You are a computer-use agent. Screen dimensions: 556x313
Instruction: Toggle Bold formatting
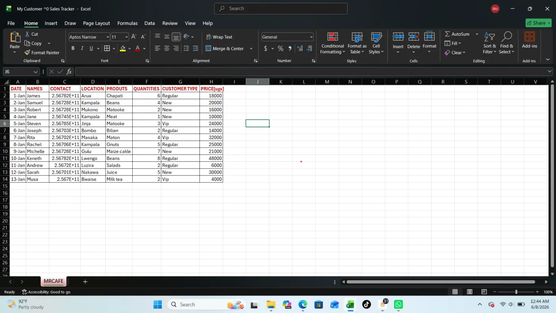pos(73,48)
